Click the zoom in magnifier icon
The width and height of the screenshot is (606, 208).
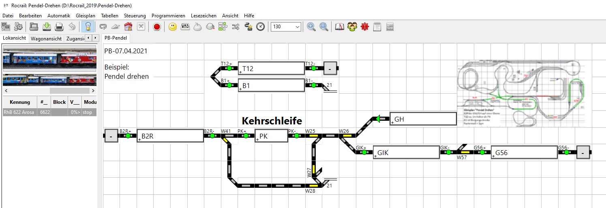(311, 27)
